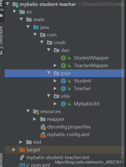Expand the MybatisUtil class node

pyautogui.click(x=55, y=104)
